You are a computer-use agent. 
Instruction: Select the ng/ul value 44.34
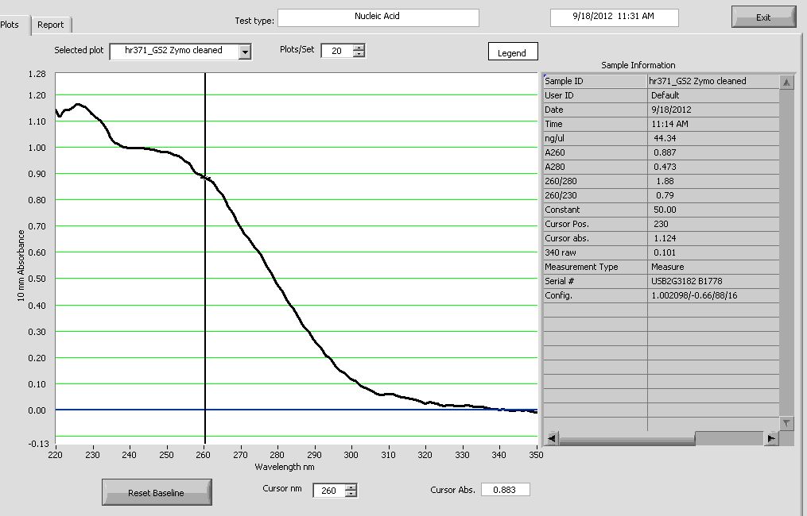click(713, 138)
